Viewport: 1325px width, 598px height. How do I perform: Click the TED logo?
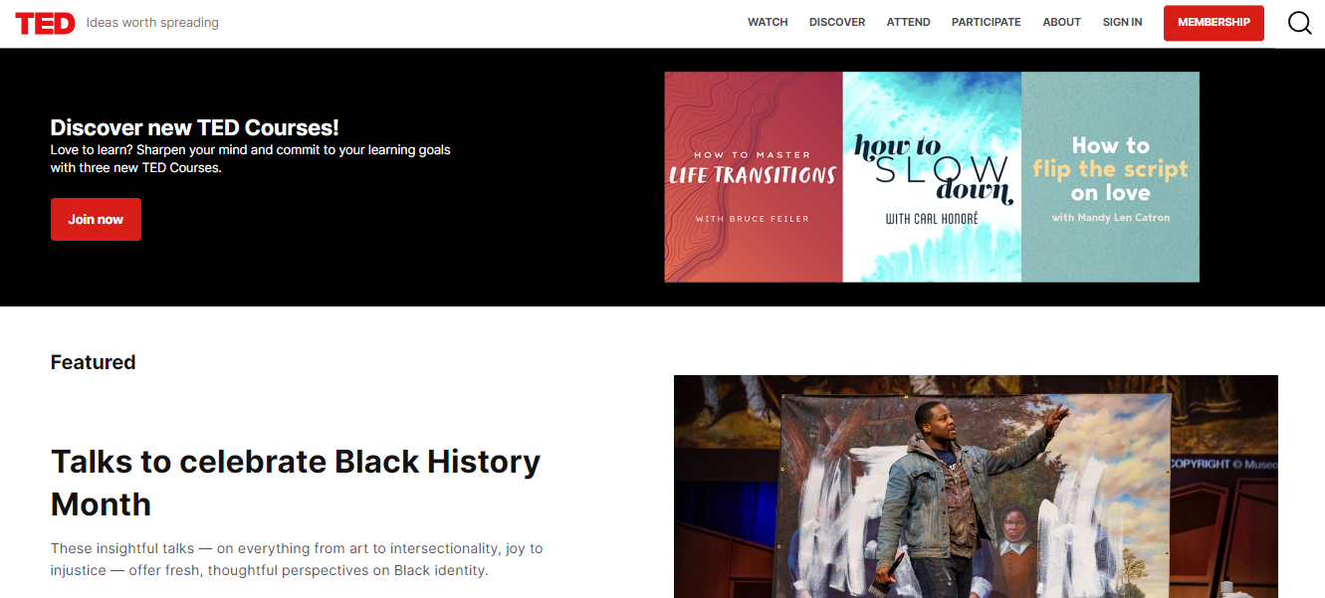[x=45, y=23]
